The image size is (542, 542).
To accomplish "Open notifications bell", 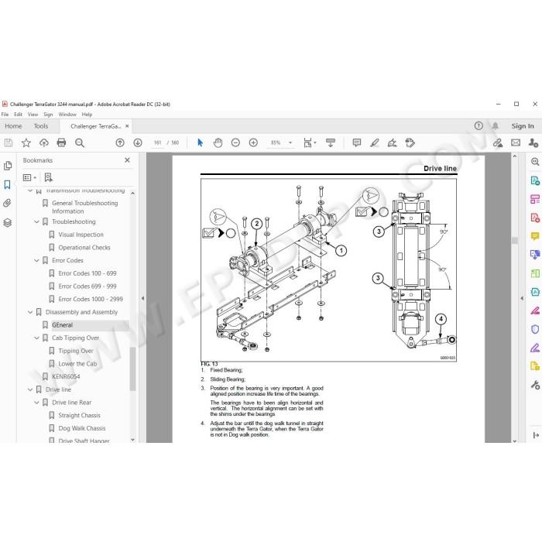I will pos(496,126).
